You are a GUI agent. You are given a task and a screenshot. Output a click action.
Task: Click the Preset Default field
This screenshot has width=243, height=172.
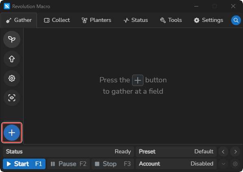click(x=176, y=152)
